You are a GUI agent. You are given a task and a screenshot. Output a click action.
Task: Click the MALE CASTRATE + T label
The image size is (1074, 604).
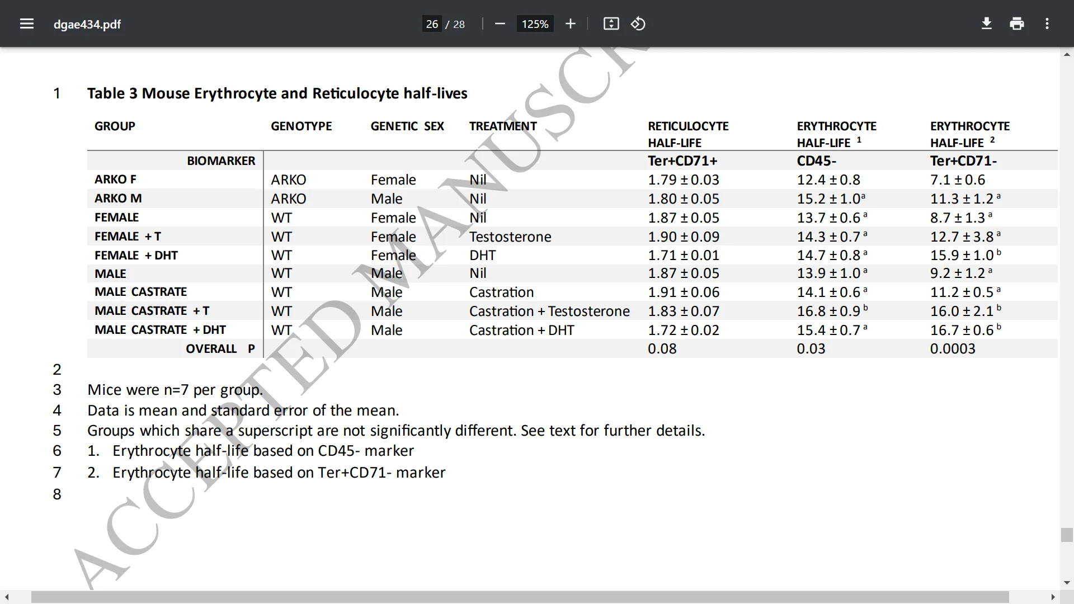152,311
